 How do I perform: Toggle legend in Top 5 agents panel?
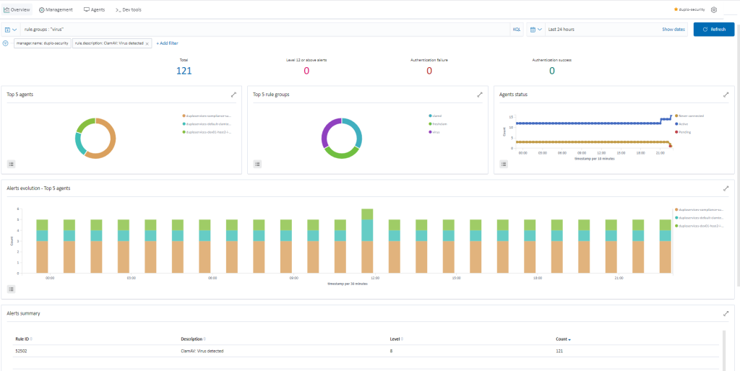[x=12, y=164]
